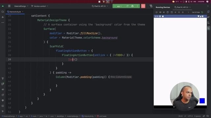Viewport: 211px width, 118px height.
Task: Click the emulator Home circle icon
Action: pyautogui.click(x=179, y=12)
